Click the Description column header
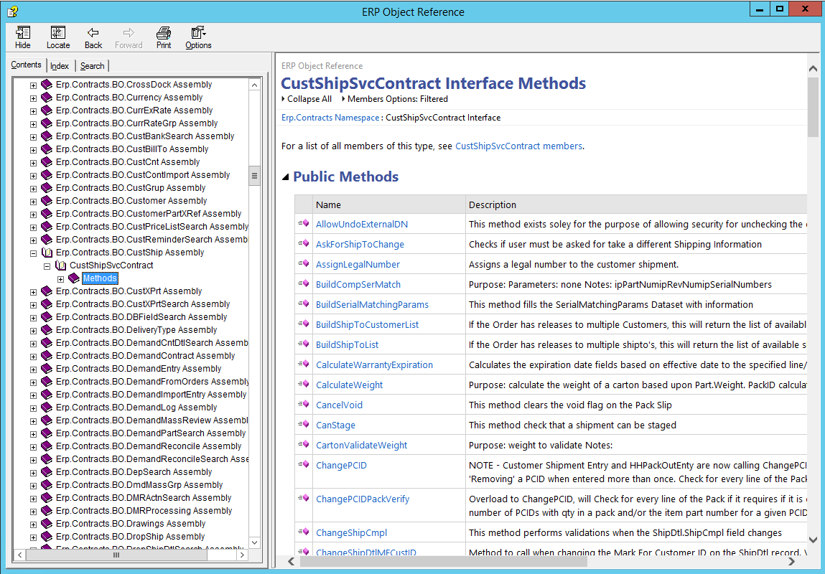 [637, 204]
